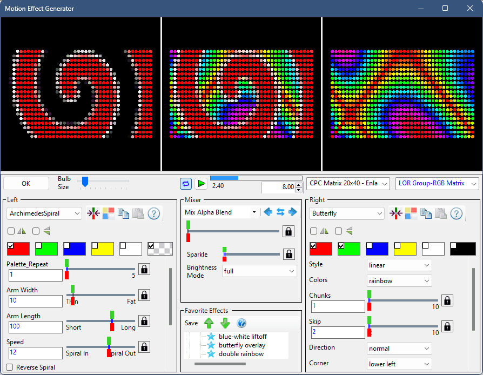Screen dimensions: 483x375
Task: Open the Butterfly effect dropdown
Action: coord(346,213)
